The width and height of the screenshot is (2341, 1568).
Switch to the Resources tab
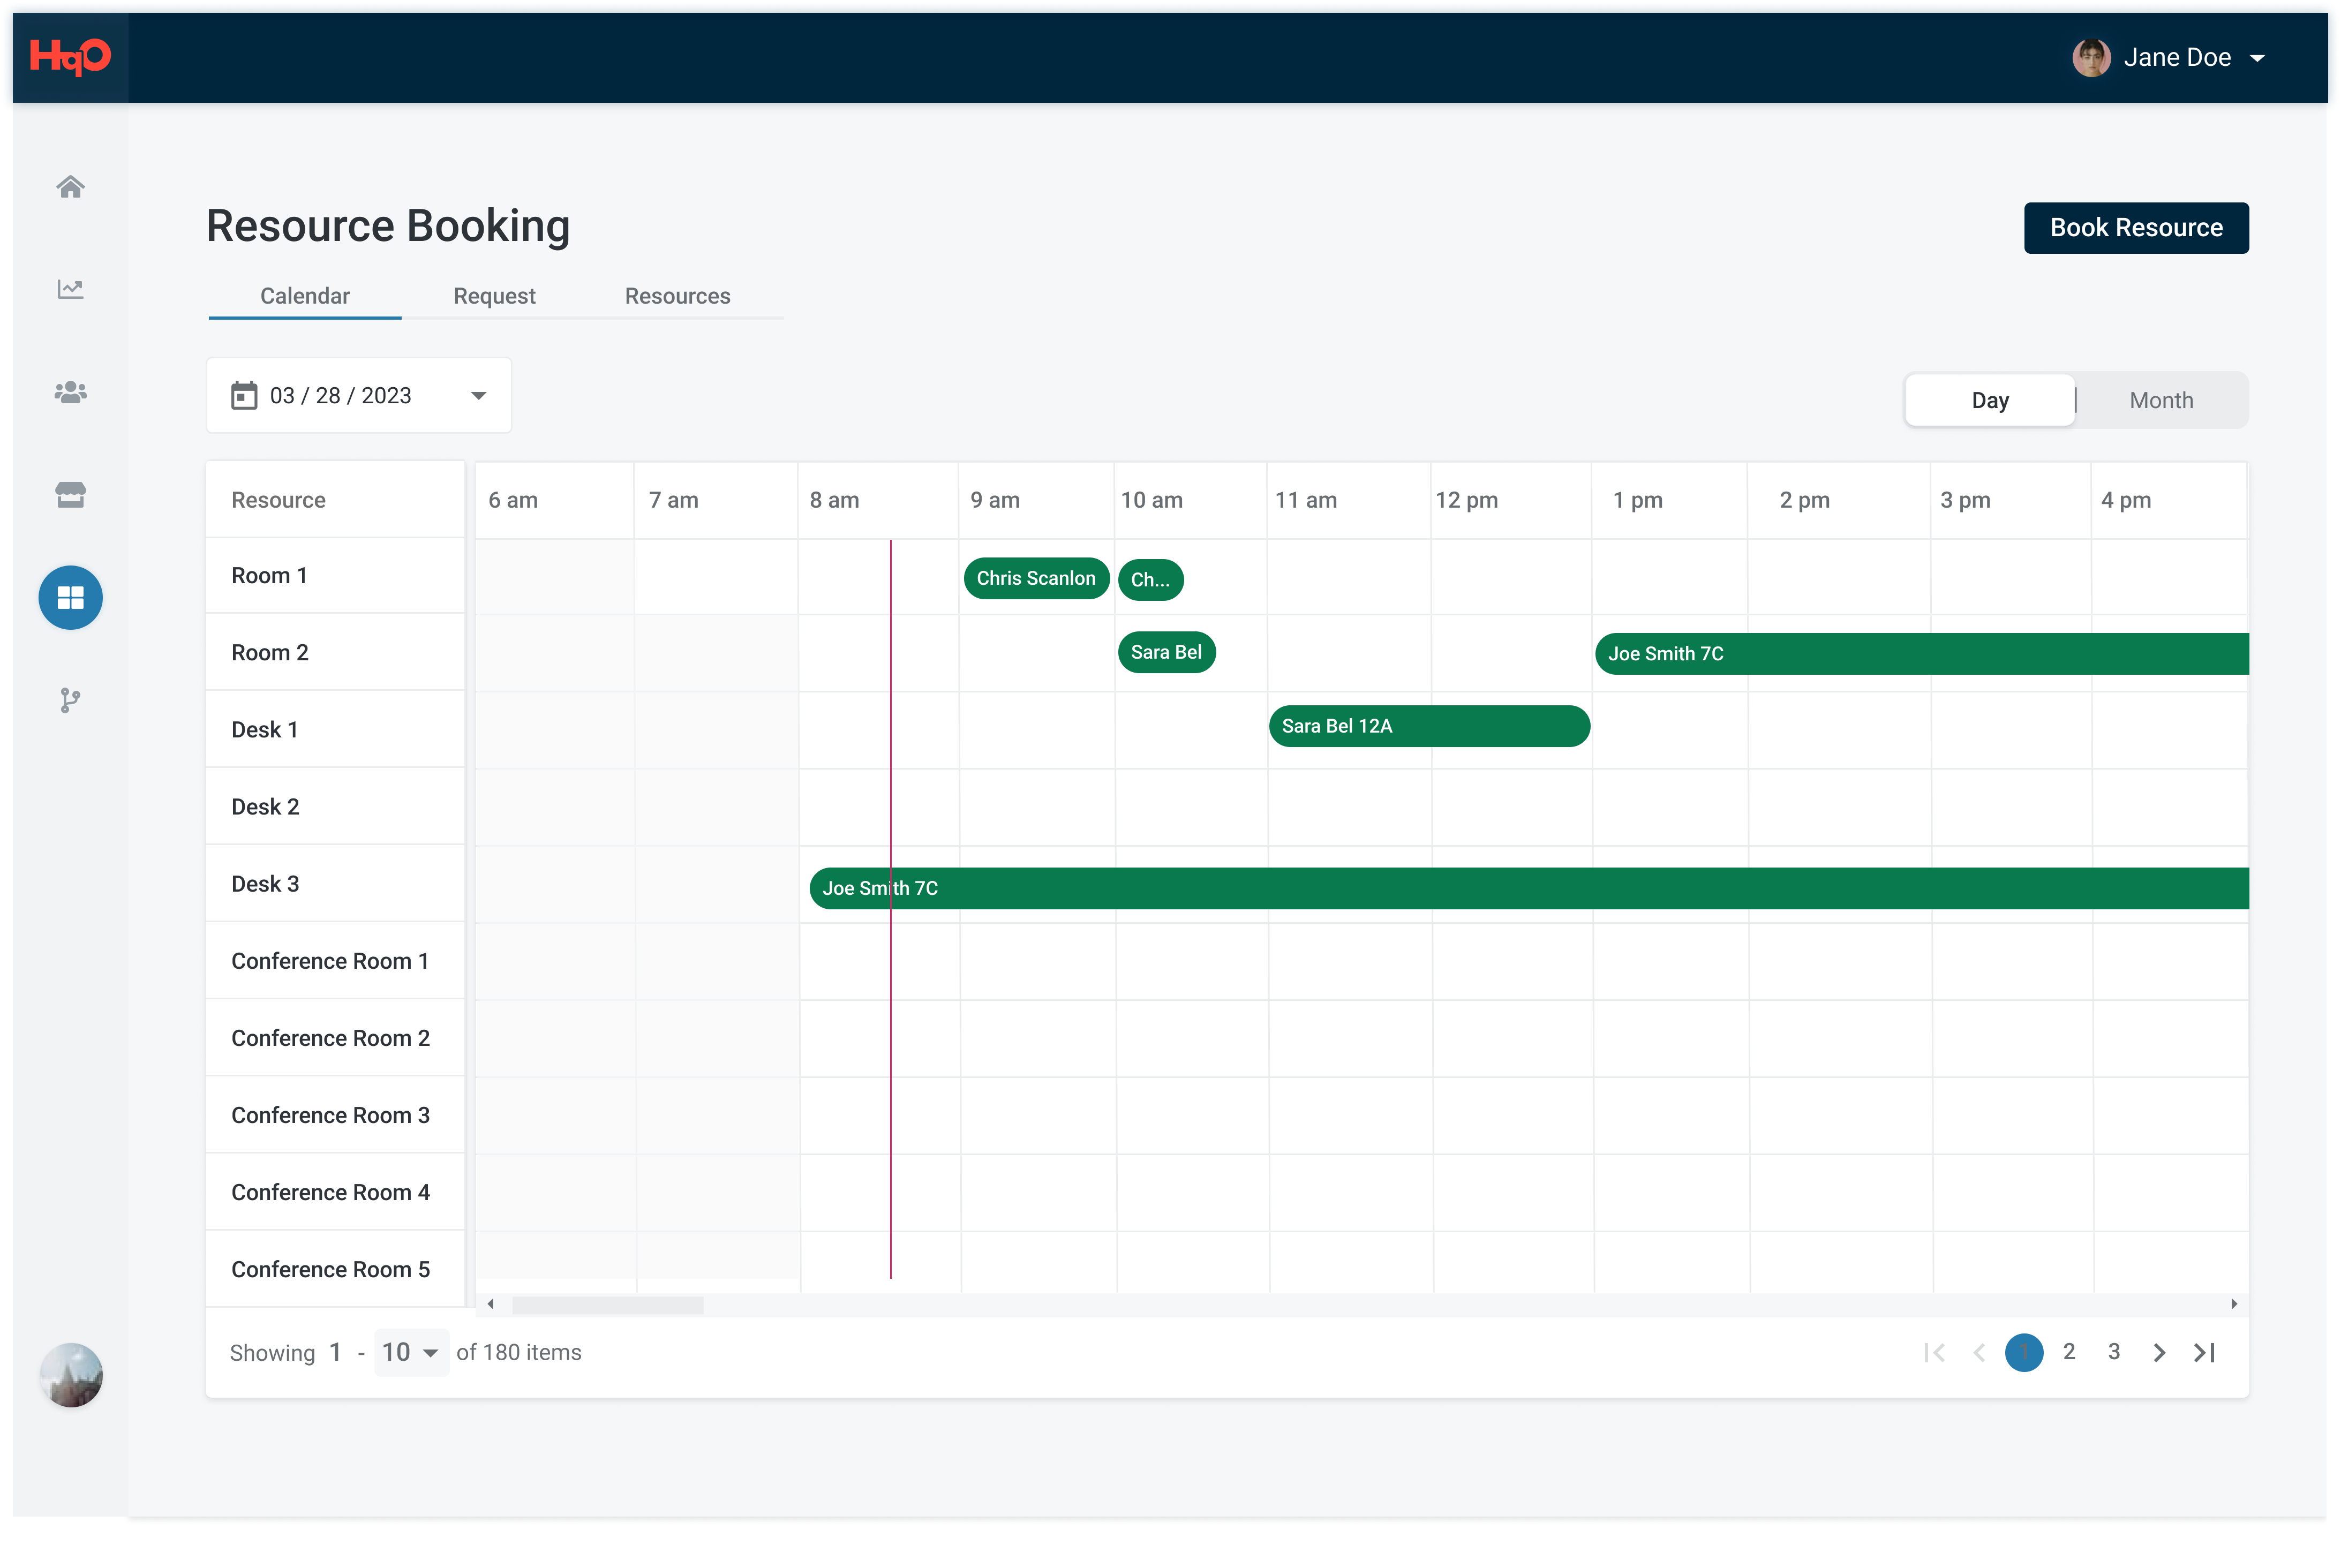678,296
